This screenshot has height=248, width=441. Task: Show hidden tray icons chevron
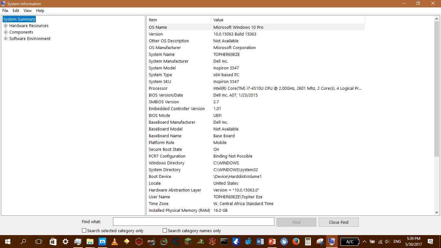pos(364,242)
